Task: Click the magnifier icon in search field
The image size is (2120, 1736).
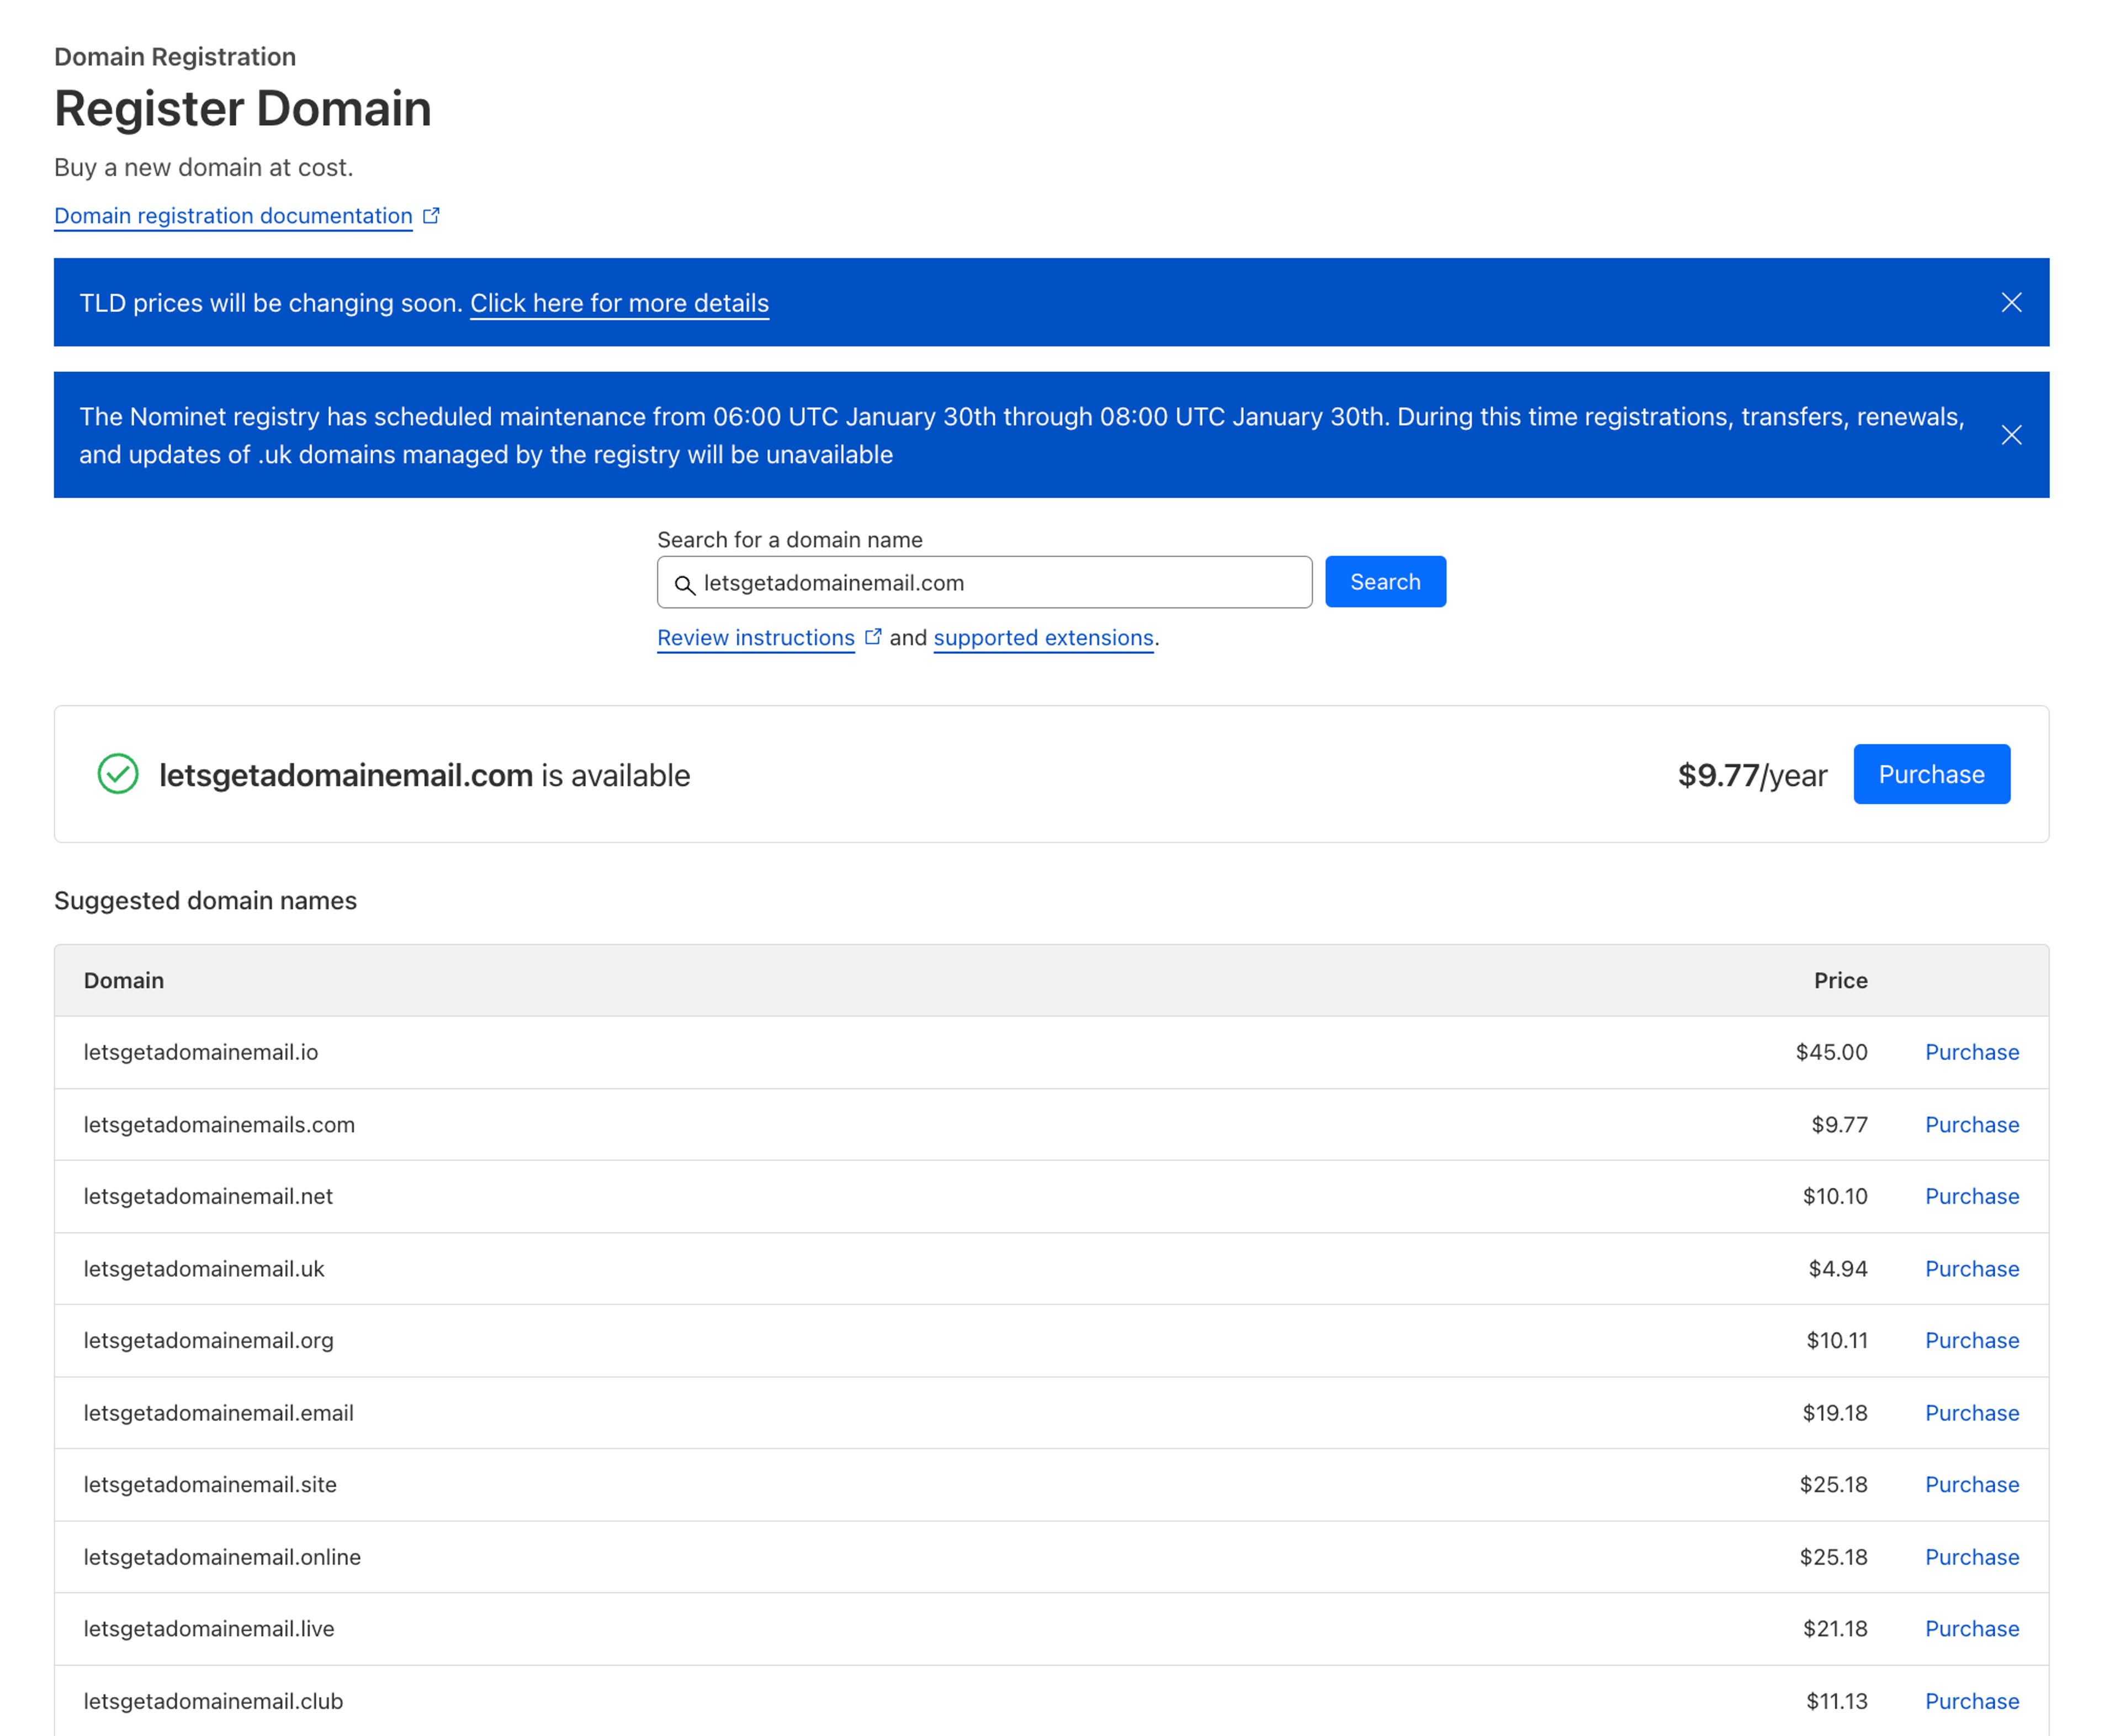Action: [x=685, y=584]
